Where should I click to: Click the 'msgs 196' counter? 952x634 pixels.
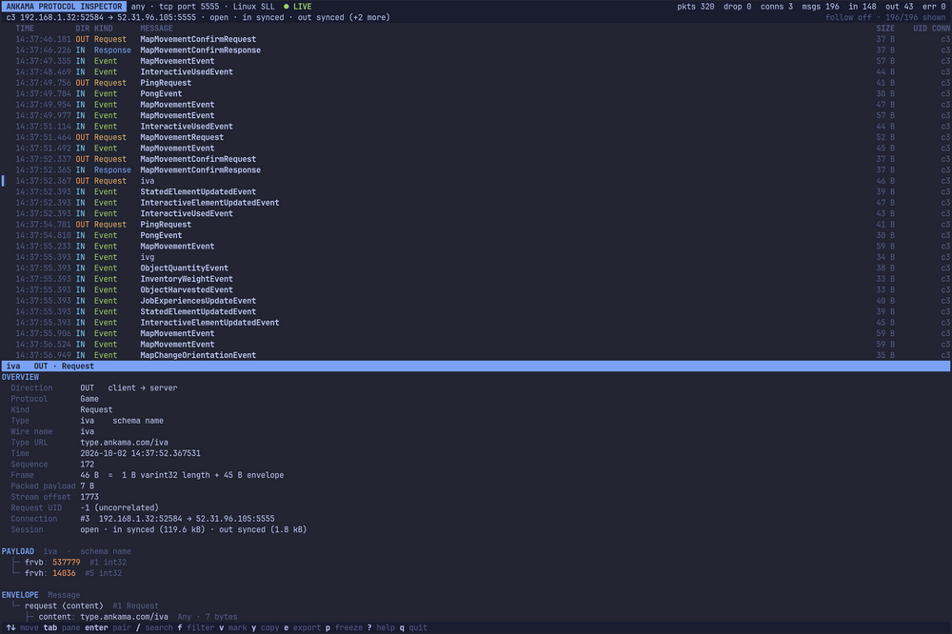click(x=821, y=7)
